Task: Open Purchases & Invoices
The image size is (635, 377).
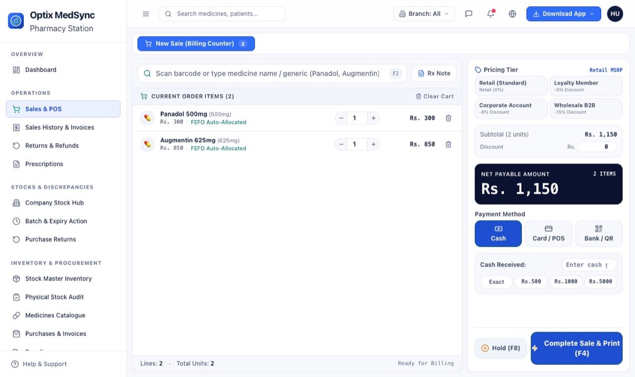Action: [x=63, y=334]
